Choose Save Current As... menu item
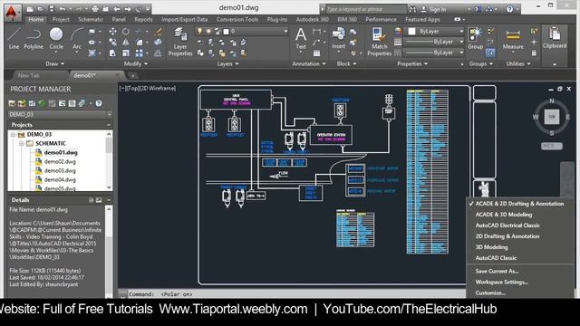The image size is (580, 326). (x=497, y=272)
